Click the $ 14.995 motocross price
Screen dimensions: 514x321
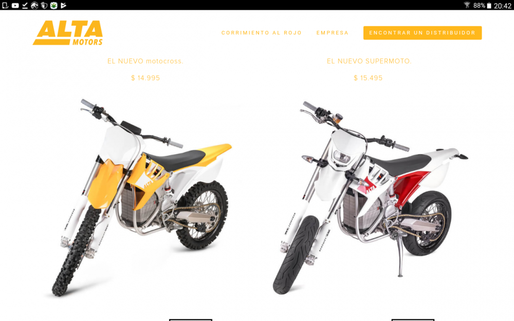pos(145,78)
